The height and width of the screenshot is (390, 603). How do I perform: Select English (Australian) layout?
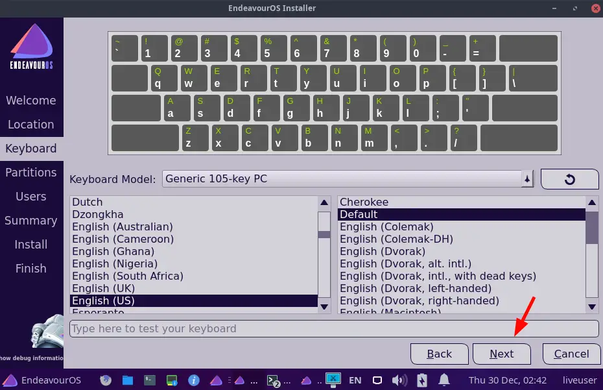click(194, 226)
